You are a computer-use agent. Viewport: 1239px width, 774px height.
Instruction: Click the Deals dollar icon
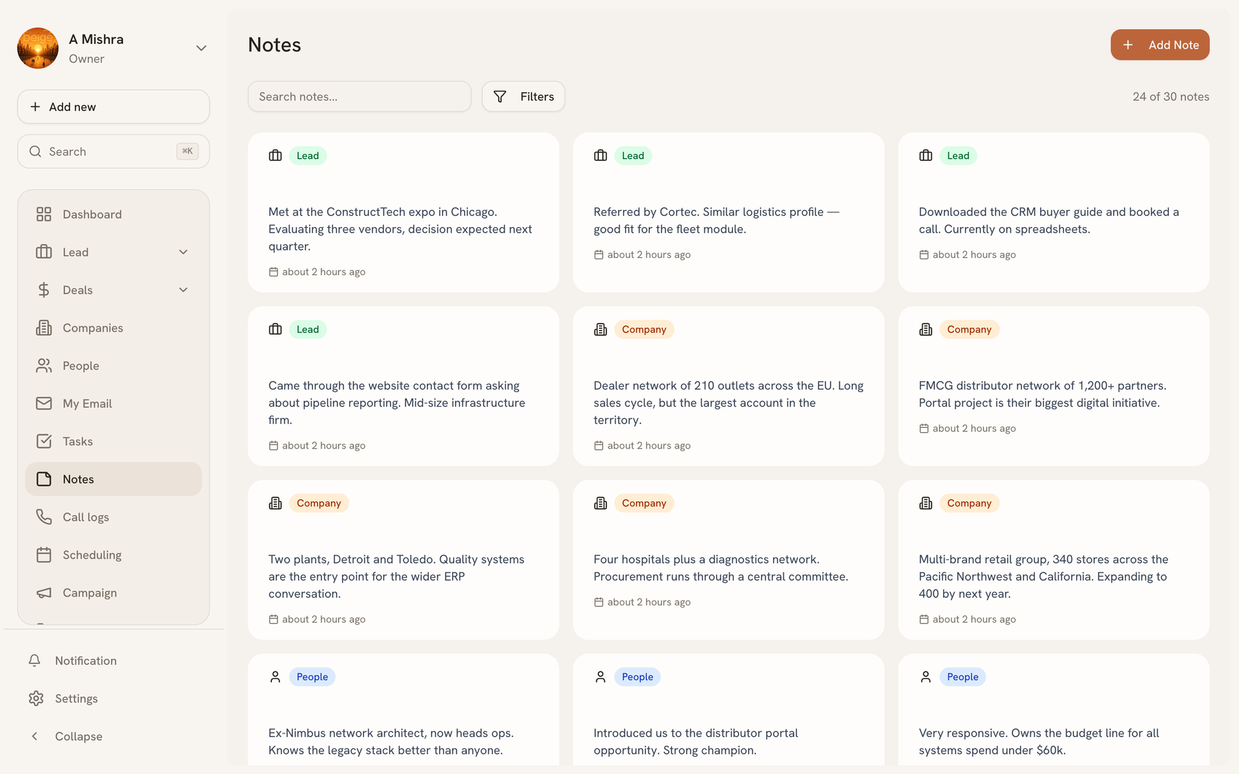click(44, 290)
